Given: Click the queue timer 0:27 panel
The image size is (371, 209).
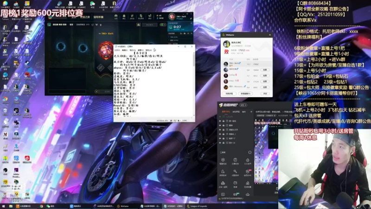Looking at the screenshot, I should click(x=180, y=27).
